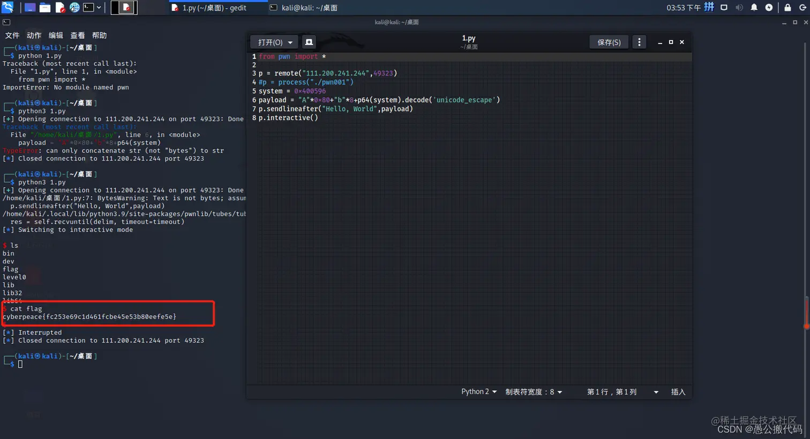Click the payload assignment line in editor
Viewport: 810px width, 439px height.
pos(379,100)
